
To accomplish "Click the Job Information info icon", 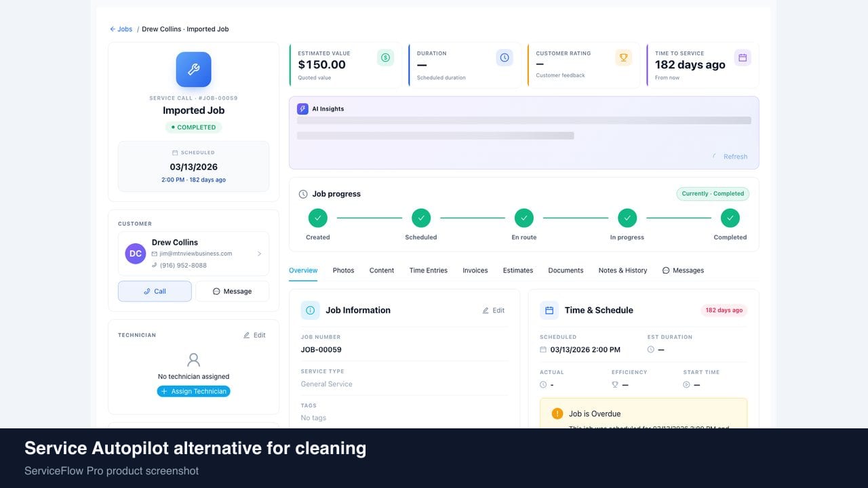I will [x=310, y=310].
